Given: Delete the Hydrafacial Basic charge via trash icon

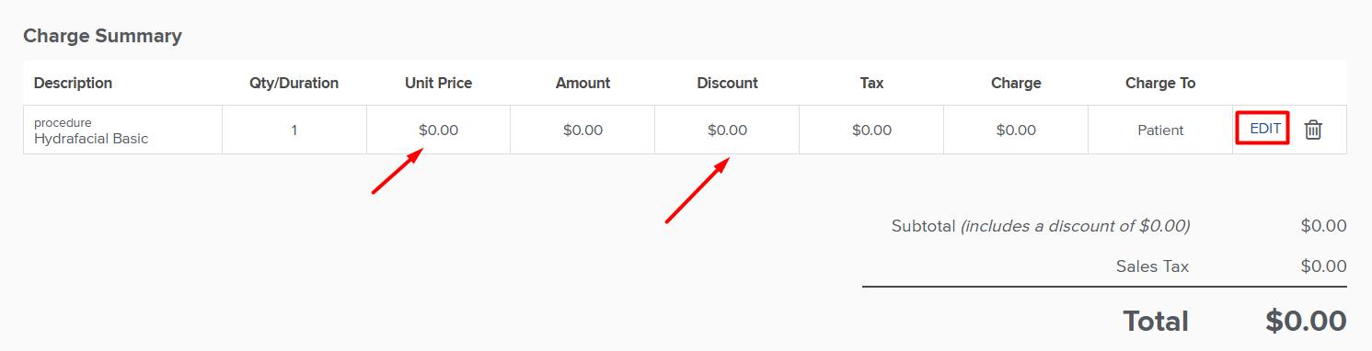Looking at the screenshot, I should coord(1313,130).
